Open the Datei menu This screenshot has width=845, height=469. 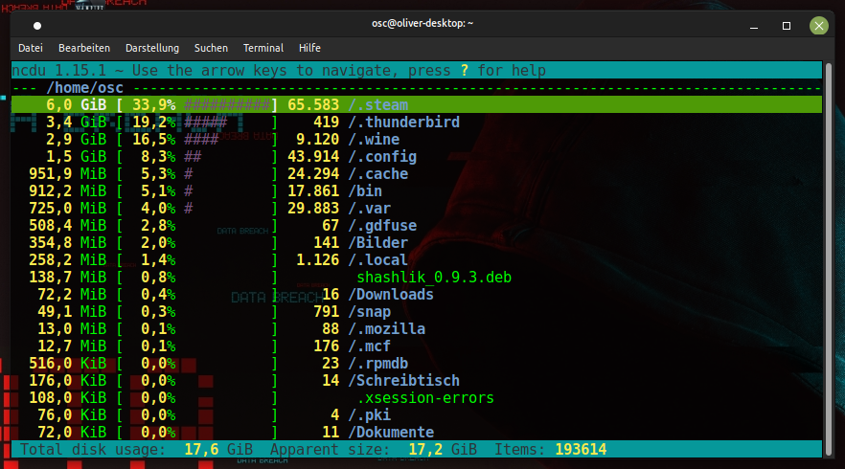[31, 48]
